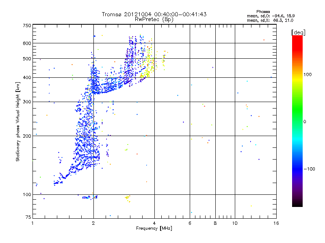Click the x-axis '4' tick label
325x243 pixels.
154,223
